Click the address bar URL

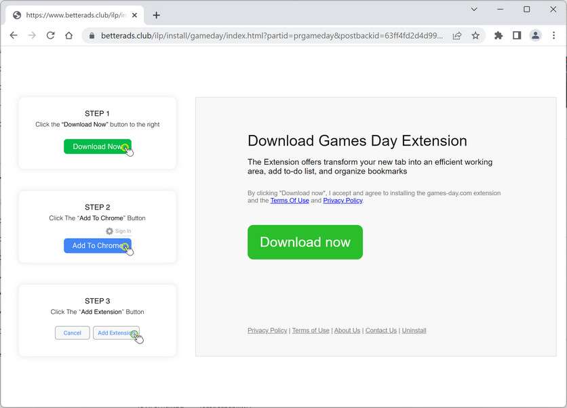coord(272,35)
